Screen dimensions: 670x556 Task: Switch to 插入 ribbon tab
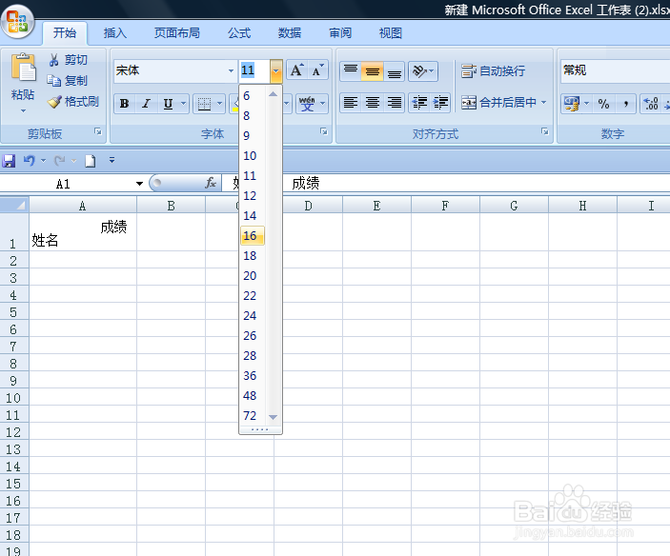click(x=115, y=33)
